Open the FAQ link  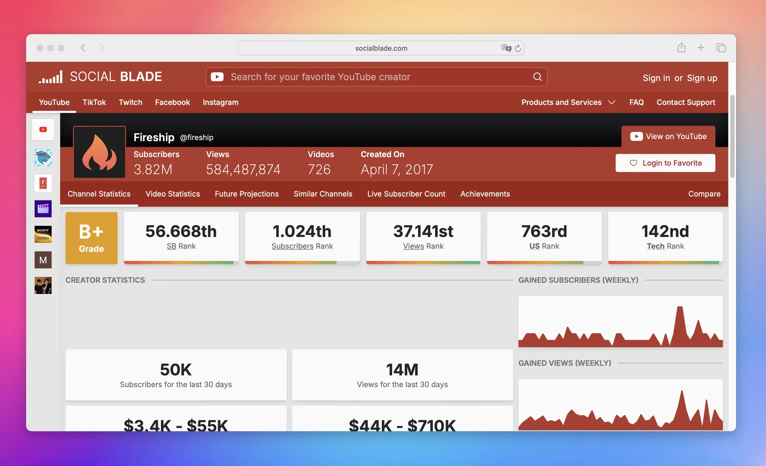tap(636, 103)
